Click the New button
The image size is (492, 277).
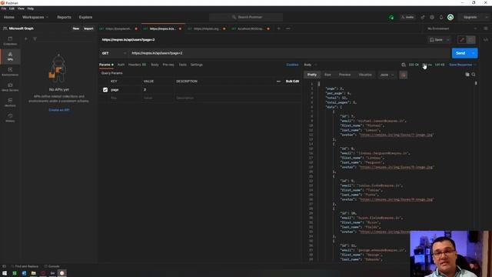tap(76, 28)
